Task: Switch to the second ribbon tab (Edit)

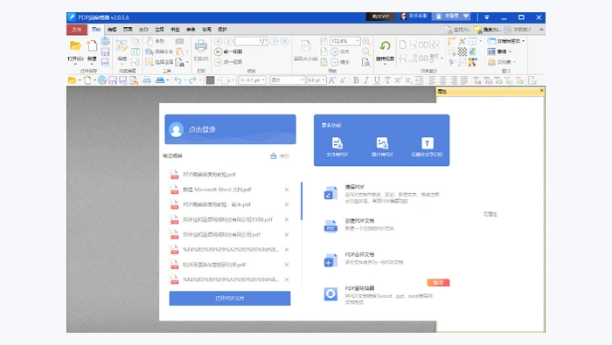Action: [112, 29]
